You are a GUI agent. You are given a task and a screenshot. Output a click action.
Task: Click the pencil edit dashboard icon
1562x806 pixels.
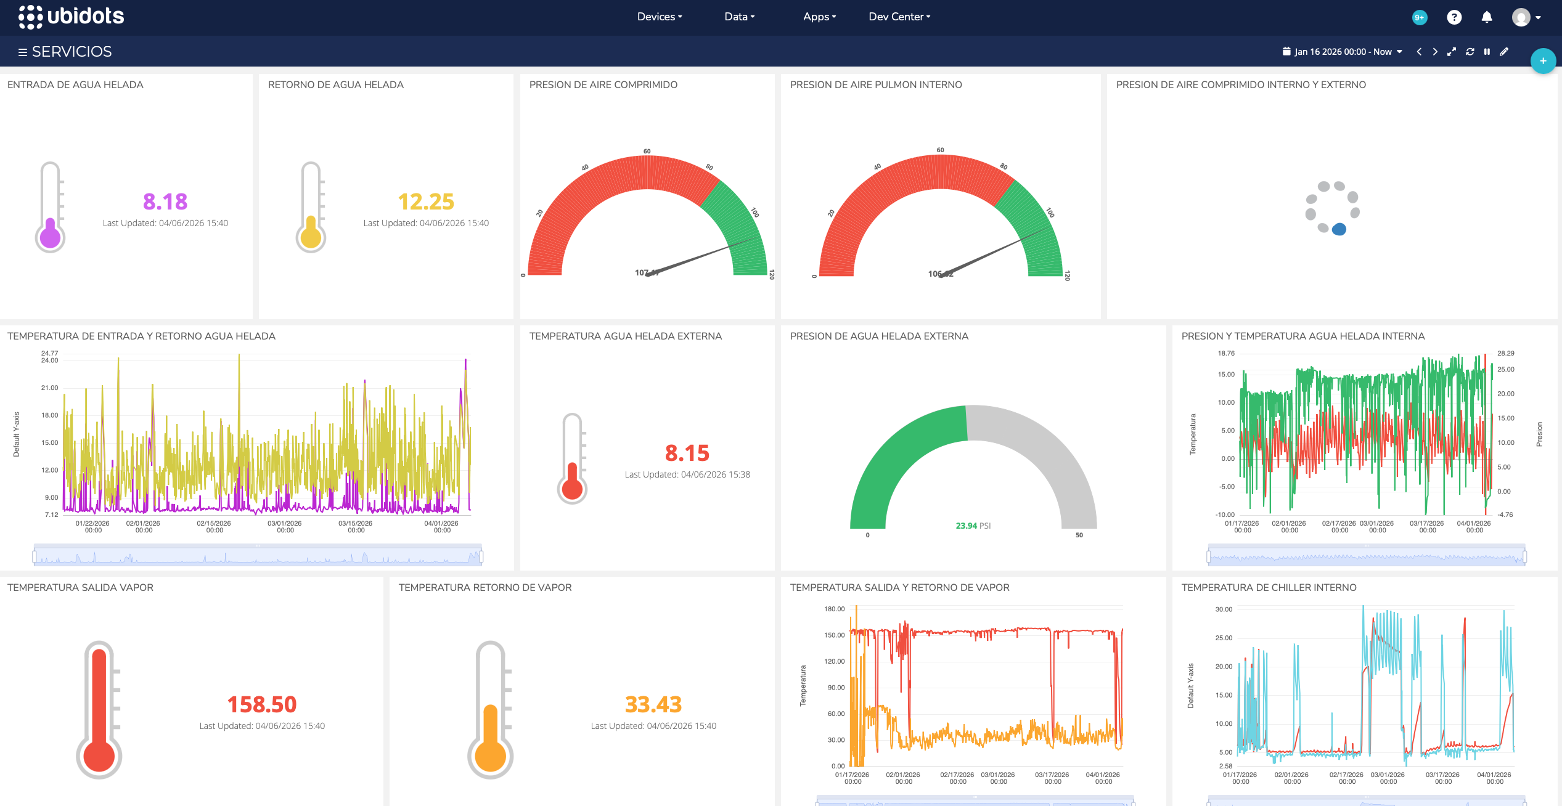(1504, 52)
